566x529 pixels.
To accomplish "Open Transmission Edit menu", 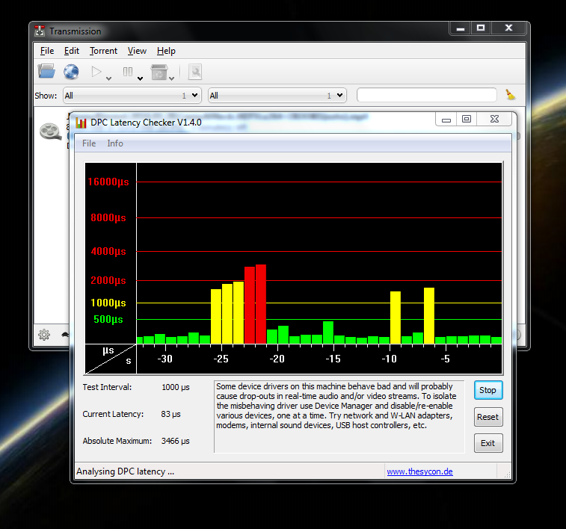I will point(72,51).
